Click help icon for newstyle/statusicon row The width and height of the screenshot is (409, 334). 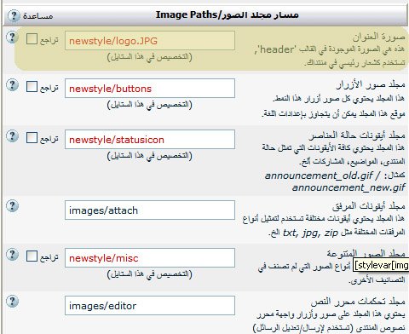click(12, 135)
